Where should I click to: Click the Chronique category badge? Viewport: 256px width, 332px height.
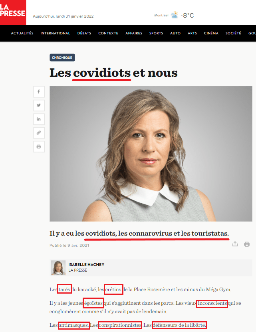tap(62, 58)
